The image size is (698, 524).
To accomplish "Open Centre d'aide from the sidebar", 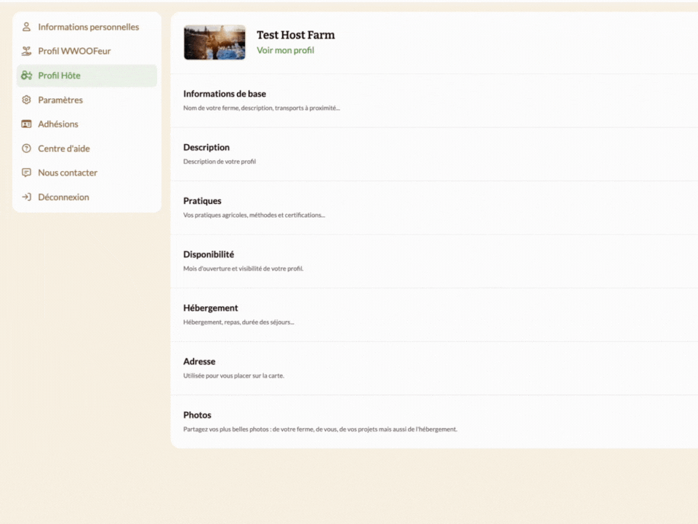I will click(x=87, y=148).
